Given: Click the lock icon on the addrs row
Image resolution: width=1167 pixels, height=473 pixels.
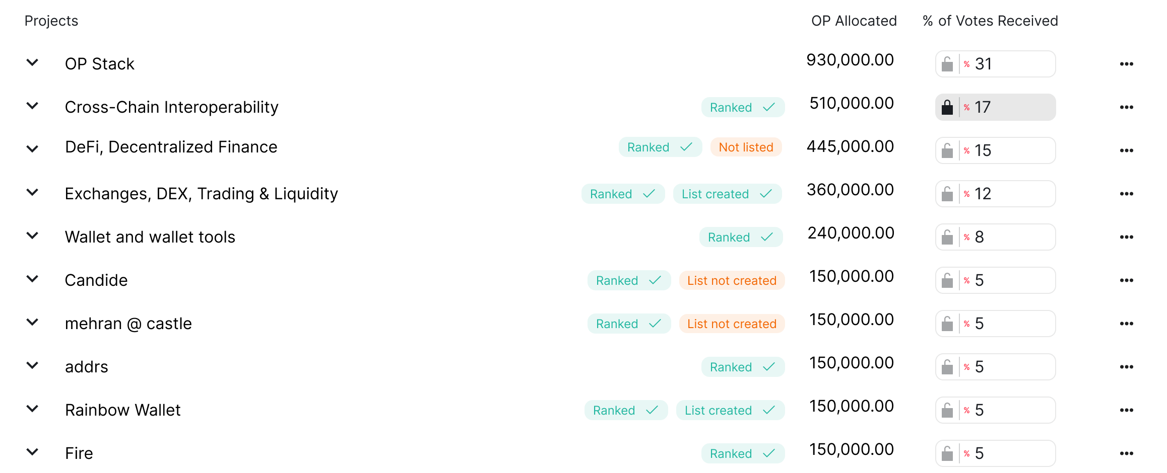Looking at the screenshot, I should 947,366.
